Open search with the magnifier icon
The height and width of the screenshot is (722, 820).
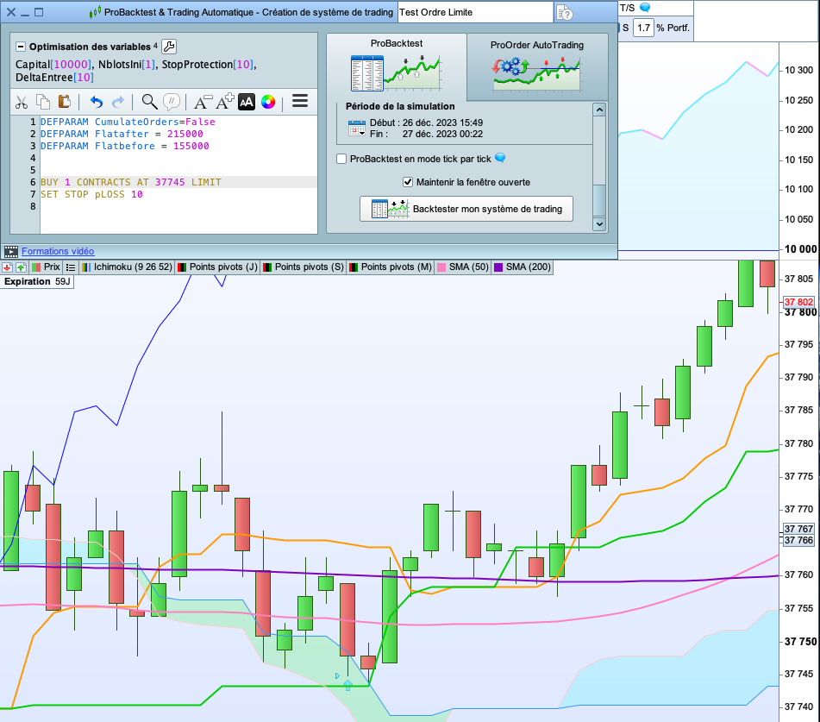(x=150, y=102)
